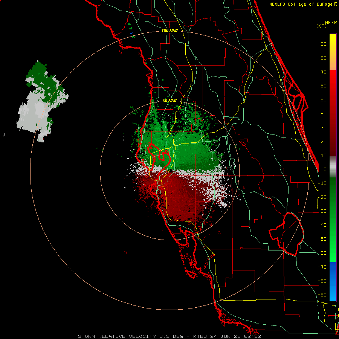The height and width of the screenshot is (339, 339).
Task: Pick the blue segment of the velocity color bar
Action: click(x=333, y=282)
